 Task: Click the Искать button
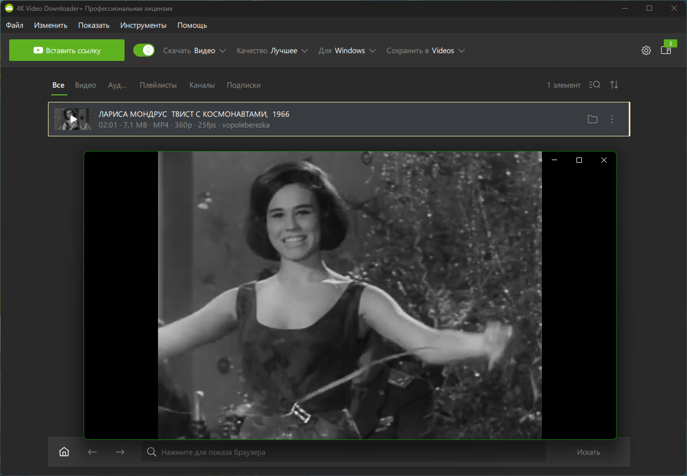pyautogui.click(x=588, y=452)
